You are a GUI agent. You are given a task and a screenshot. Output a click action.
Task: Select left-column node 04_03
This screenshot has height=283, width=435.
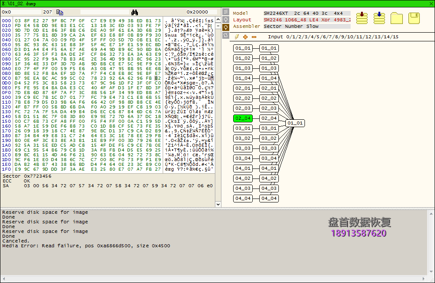(x=243, y=188)
